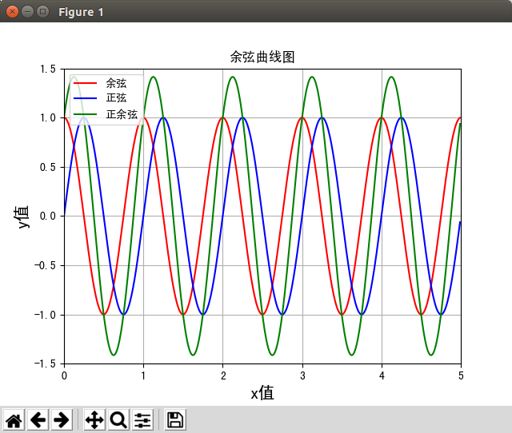Click the y值 axis label
This screenshot has width=512, height=433.
pyautogui.click(x=22, y=216)
